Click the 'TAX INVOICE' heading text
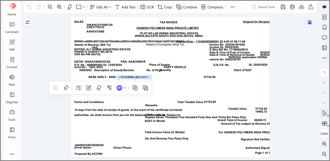 tap(168, 22)
